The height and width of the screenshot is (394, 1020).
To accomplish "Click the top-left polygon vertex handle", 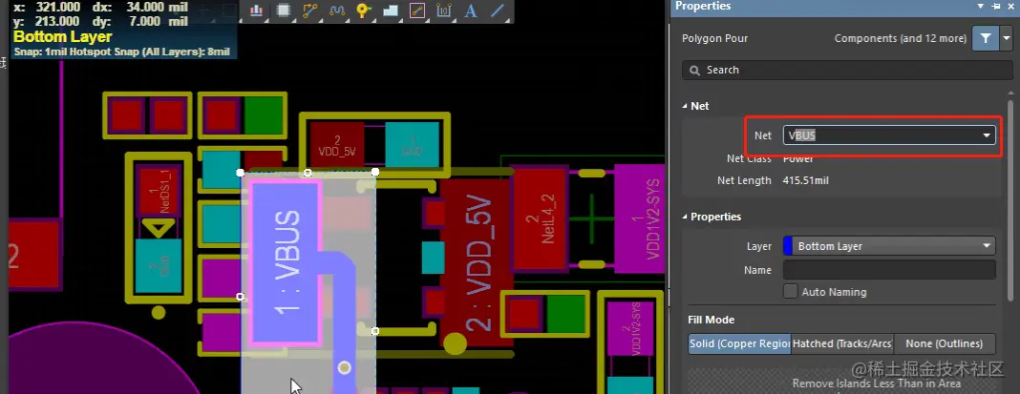I will 240,173.
